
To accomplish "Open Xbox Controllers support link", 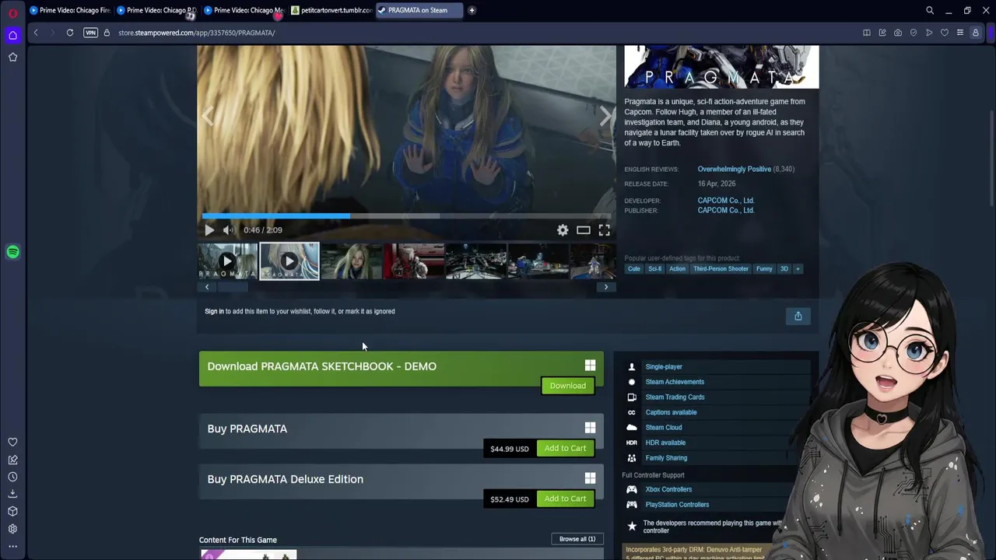I will [668, 489].
